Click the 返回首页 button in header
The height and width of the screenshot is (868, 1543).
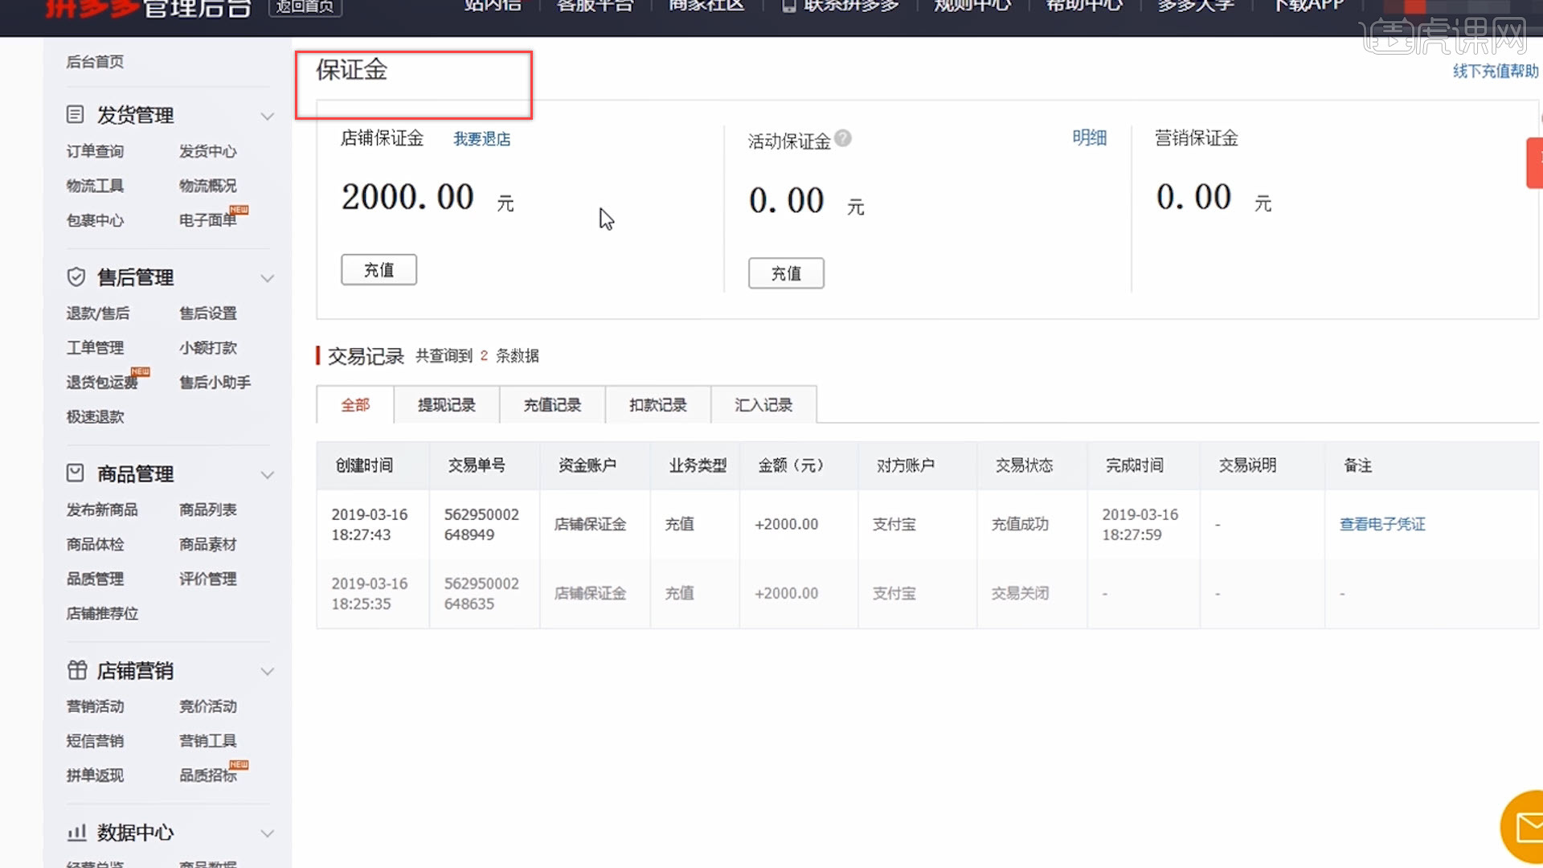305,7
